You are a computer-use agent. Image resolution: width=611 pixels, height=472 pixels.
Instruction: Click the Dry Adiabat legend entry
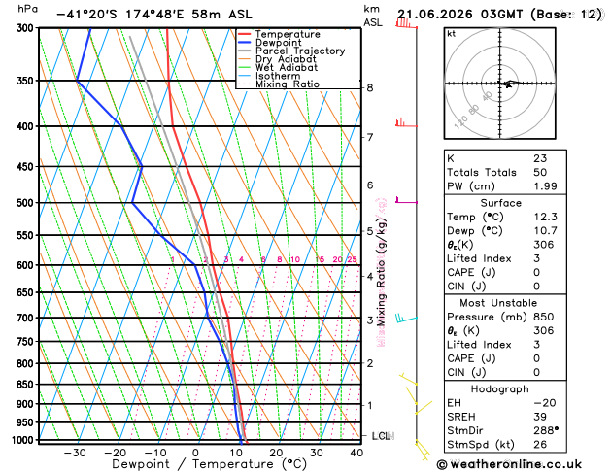coord(277,59)
